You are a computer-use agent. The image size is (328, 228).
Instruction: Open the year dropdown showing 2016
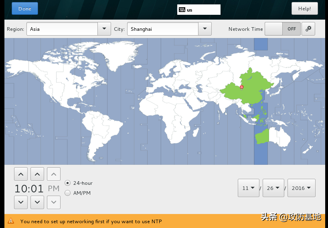(x=302, y=188)
